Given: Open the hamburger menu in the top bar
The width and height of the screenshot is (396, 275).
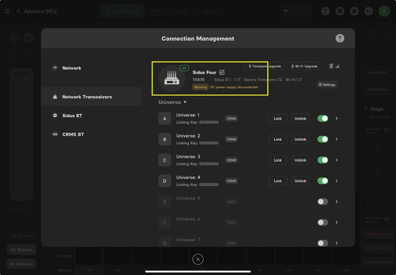Looking at the screenshot, I should 7,12.
